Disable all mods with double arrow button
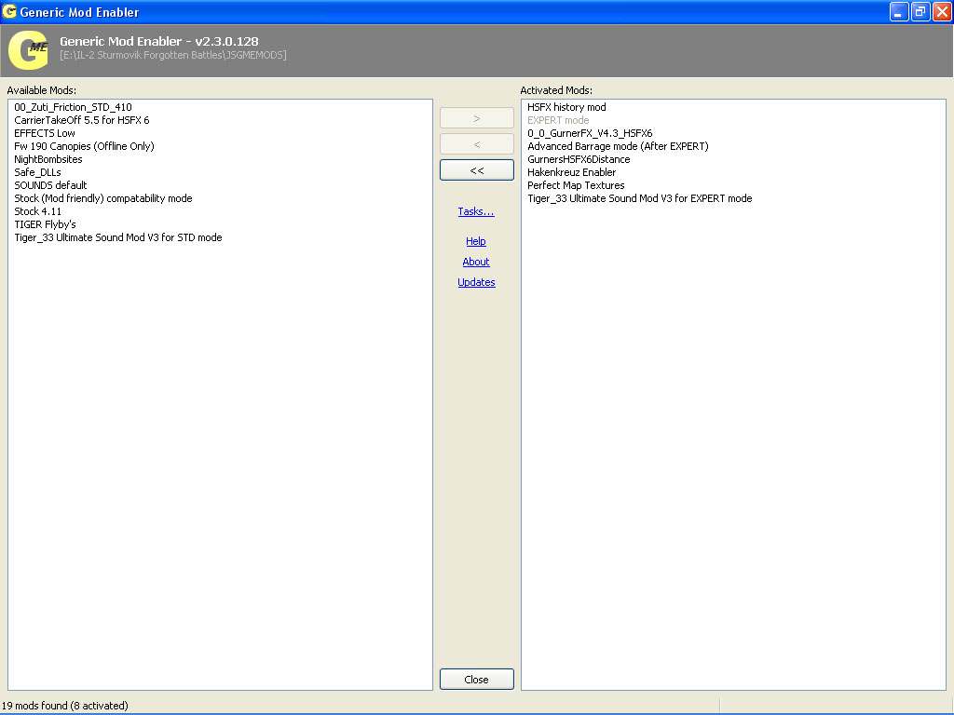The width and height of the screenshot is (954, 715). point(476,170)
